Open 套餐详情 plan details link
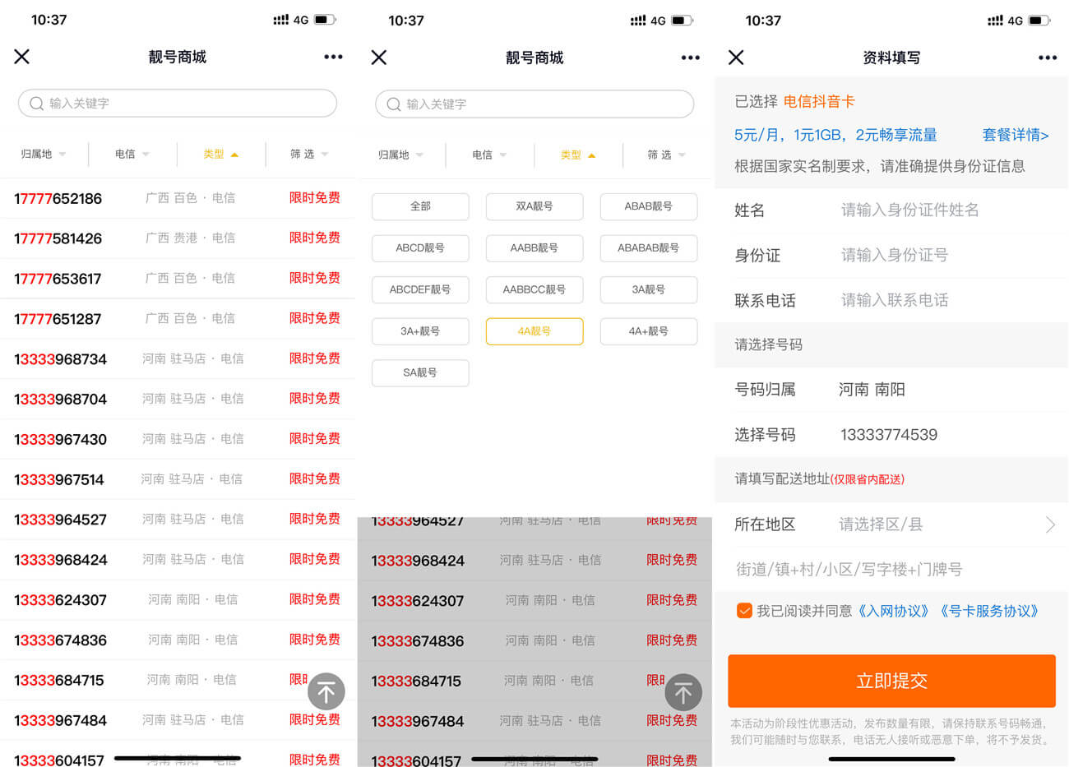Viewport: 1069px width, 767px height. (x=1016, y=135)
